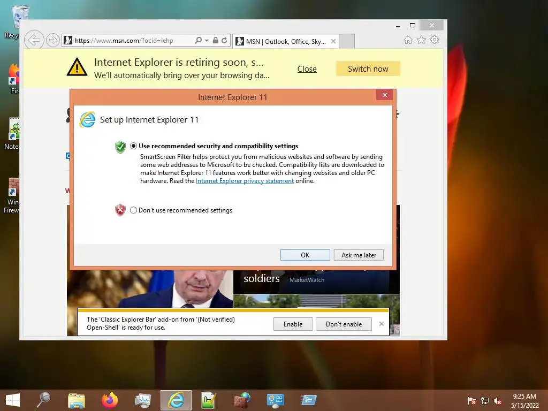Open the Search magnifier on taskbar

pos(44,400)
